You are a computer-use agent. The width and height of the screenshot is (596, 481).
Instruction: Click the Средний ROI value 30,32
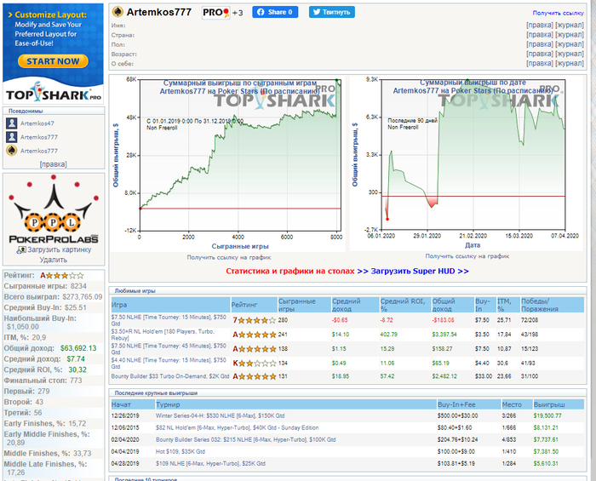tap(77, 370)
